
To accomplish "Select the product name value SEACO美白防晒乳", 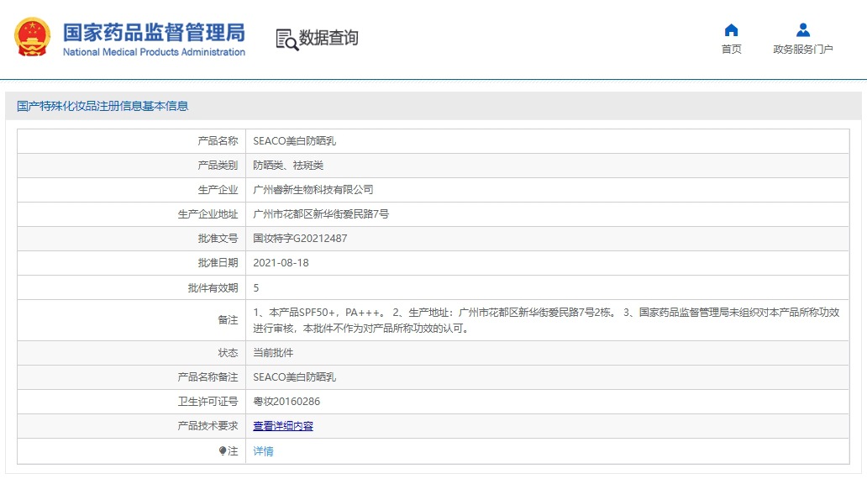I will tap(294, 141).
